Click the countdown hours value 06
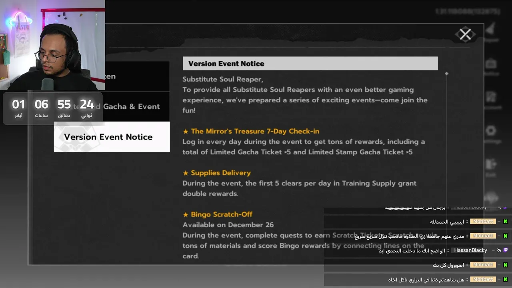 point(41,105)
